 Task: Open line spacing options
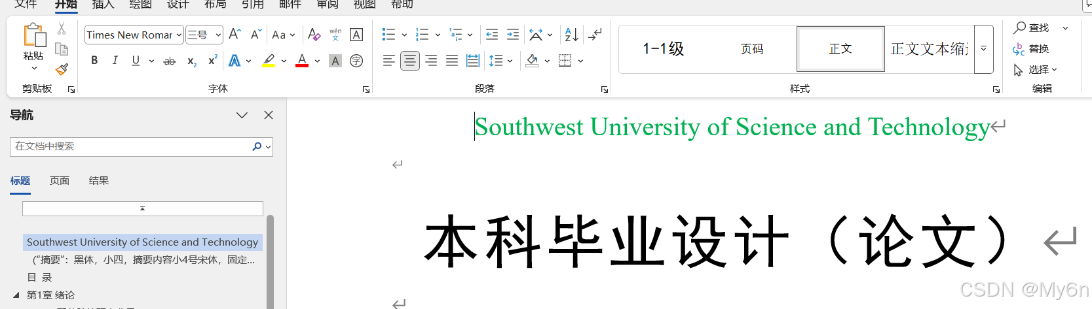tap(496, 61)
